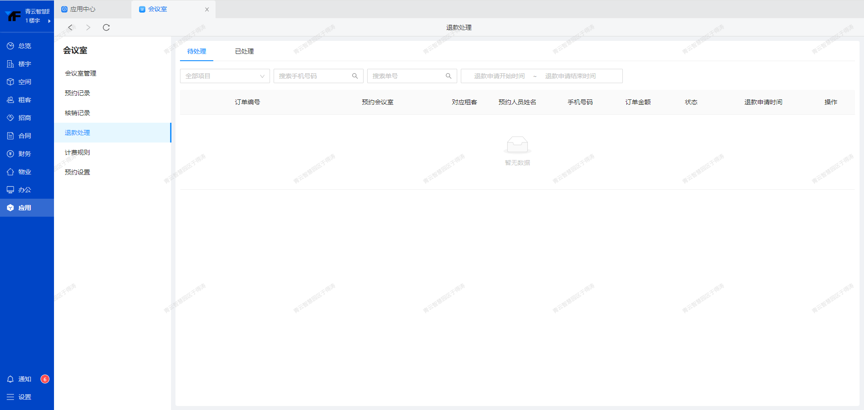This screenshot has width=864, height=410.
Task: Switch to the 应用中心 tab
Action: click(83, 9)
